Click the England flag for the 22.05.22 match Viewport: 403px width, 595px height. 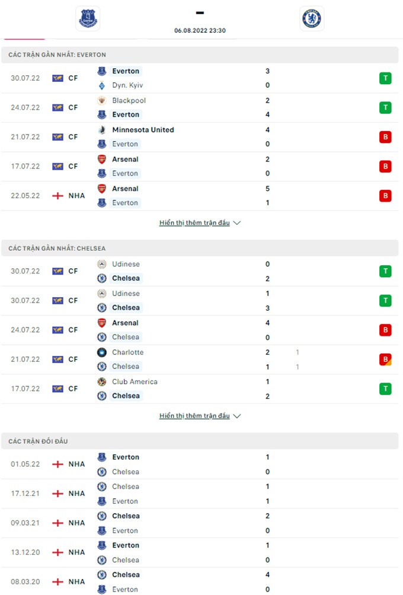(57, 196)
